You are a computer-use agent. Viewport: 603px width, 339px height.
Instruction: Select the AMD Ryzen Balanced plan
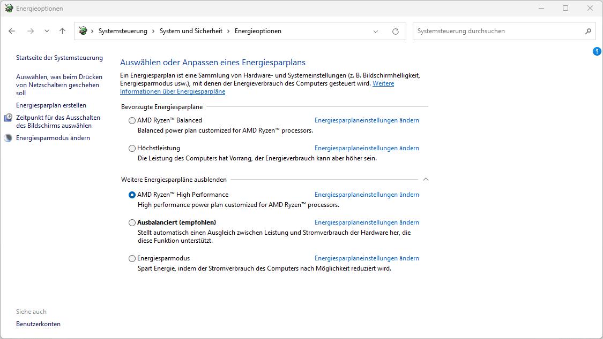point(132,120)
